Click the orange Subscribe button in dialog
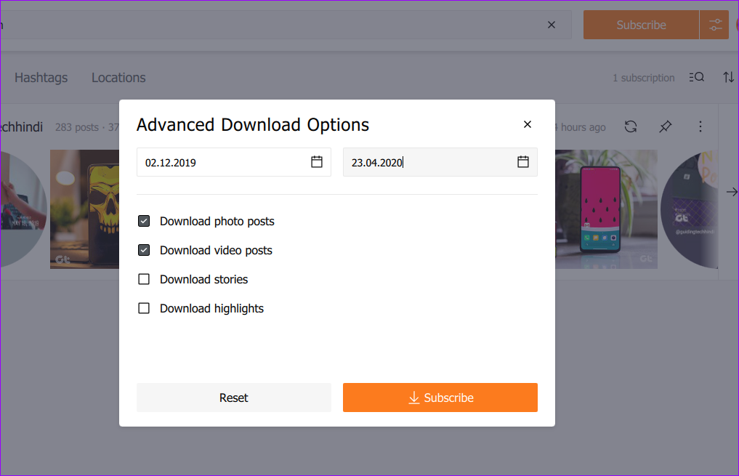The height and width of the screenshot is (476, 739). [440, 398]
